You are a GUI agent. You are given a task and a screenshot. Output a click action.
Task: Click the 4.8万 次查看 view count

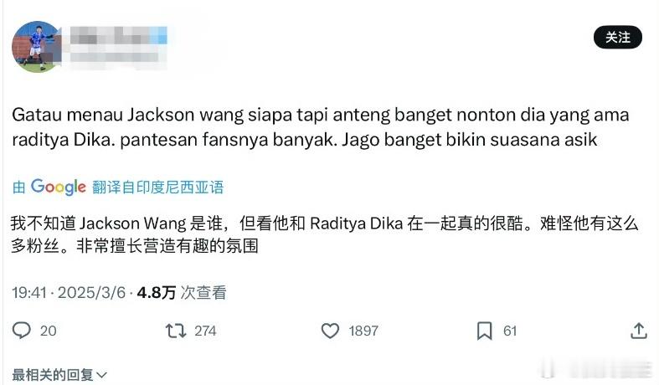coord(182,293)
